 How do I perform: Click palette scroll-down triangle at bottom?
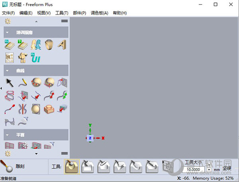tap(36, 154)
